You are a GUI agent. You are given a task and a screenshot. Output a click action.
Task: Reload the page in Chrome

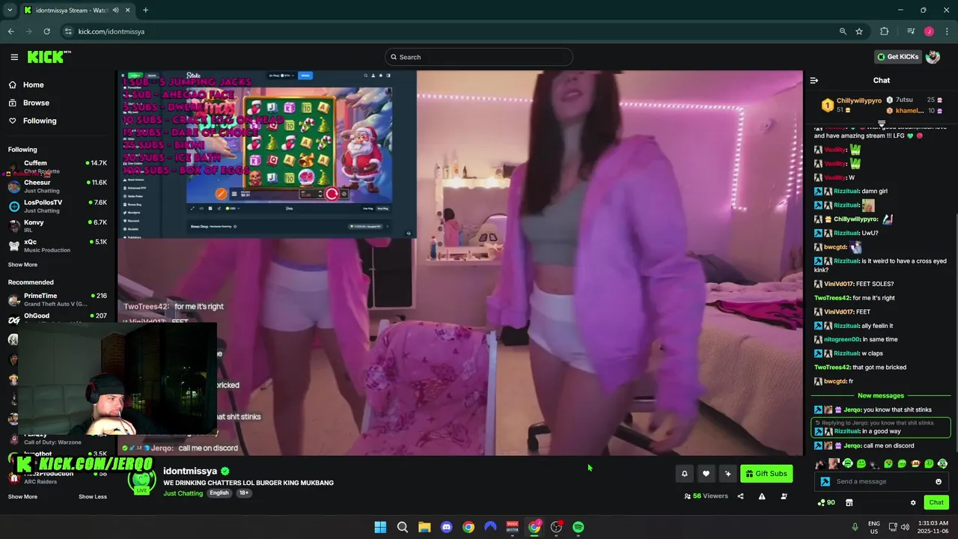click(46, 31)
